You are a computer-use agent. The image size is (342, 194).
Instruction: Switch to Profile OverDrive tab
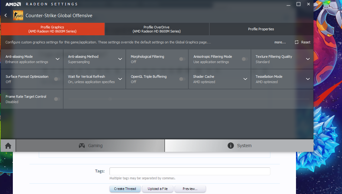pos(157,29)
